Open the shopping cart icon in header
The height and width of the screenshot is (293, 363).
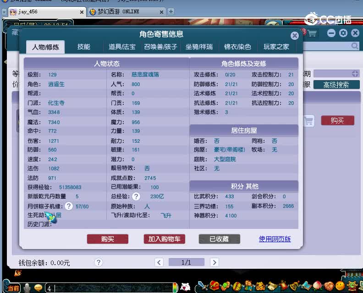coord(312,33)
